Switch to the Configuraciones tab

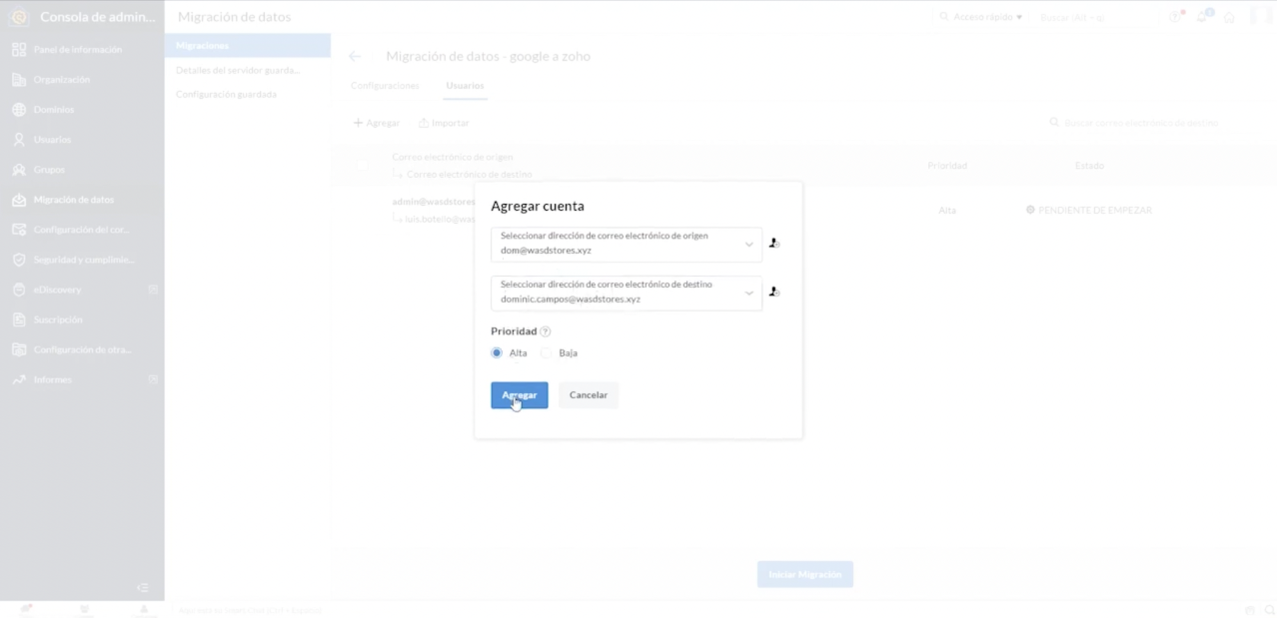[x=385, y=85]
